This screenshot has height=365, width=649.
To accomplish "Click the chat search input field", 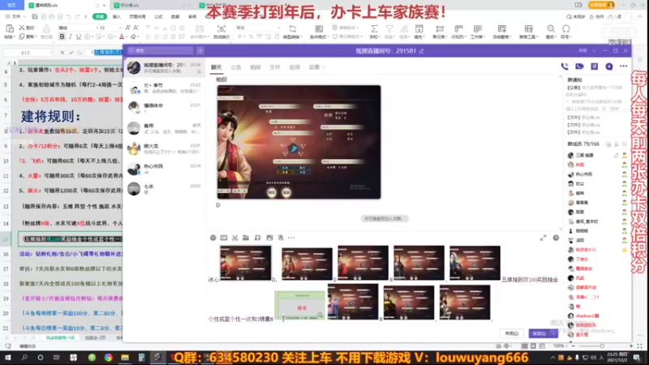I will [160, 50].
